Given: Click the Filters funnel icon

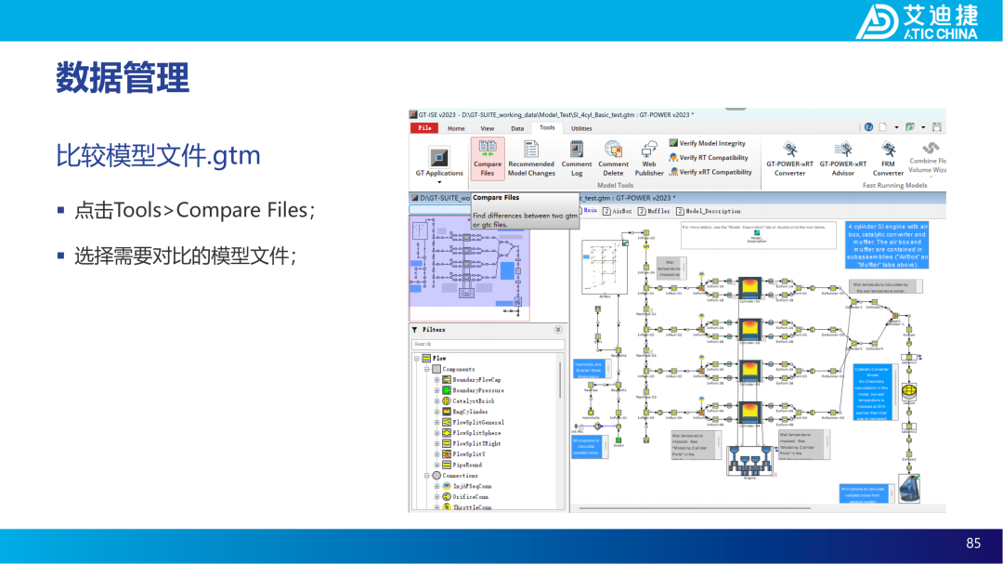Looking at the screenshot, I should tap(414, 330).
